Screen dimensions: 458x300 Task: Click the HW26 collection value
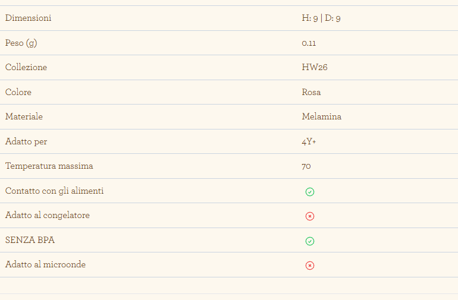point(315,67)
